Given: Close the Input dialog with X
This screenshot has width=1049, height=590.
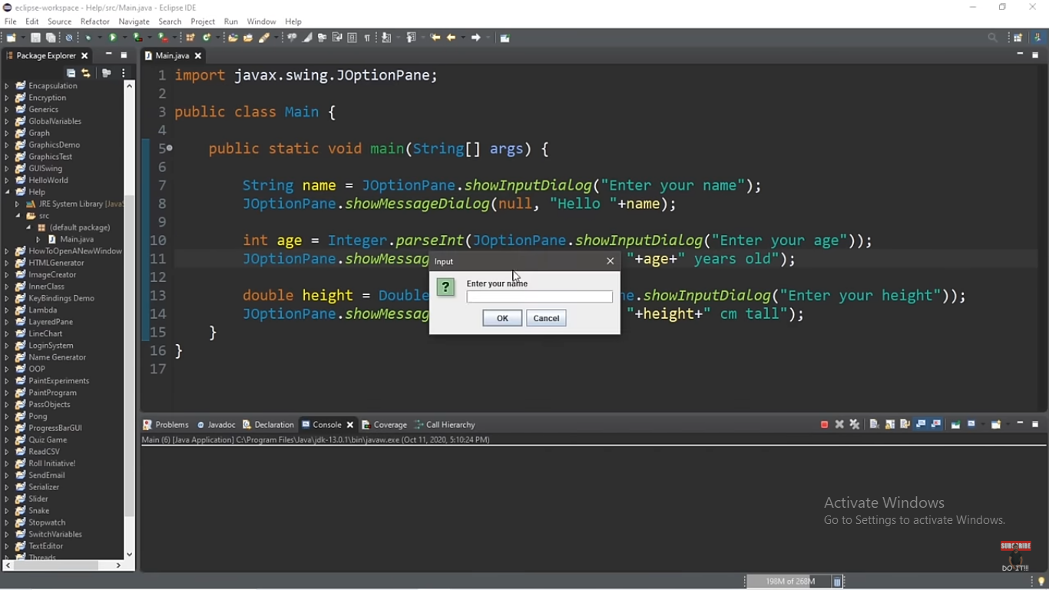Looking at the screenshot, I should (611, 261).
